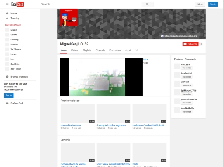The height and width of the screenshot is (167, 223).
Task: Click the globe icon on channel banner
Action: [162, 36]
